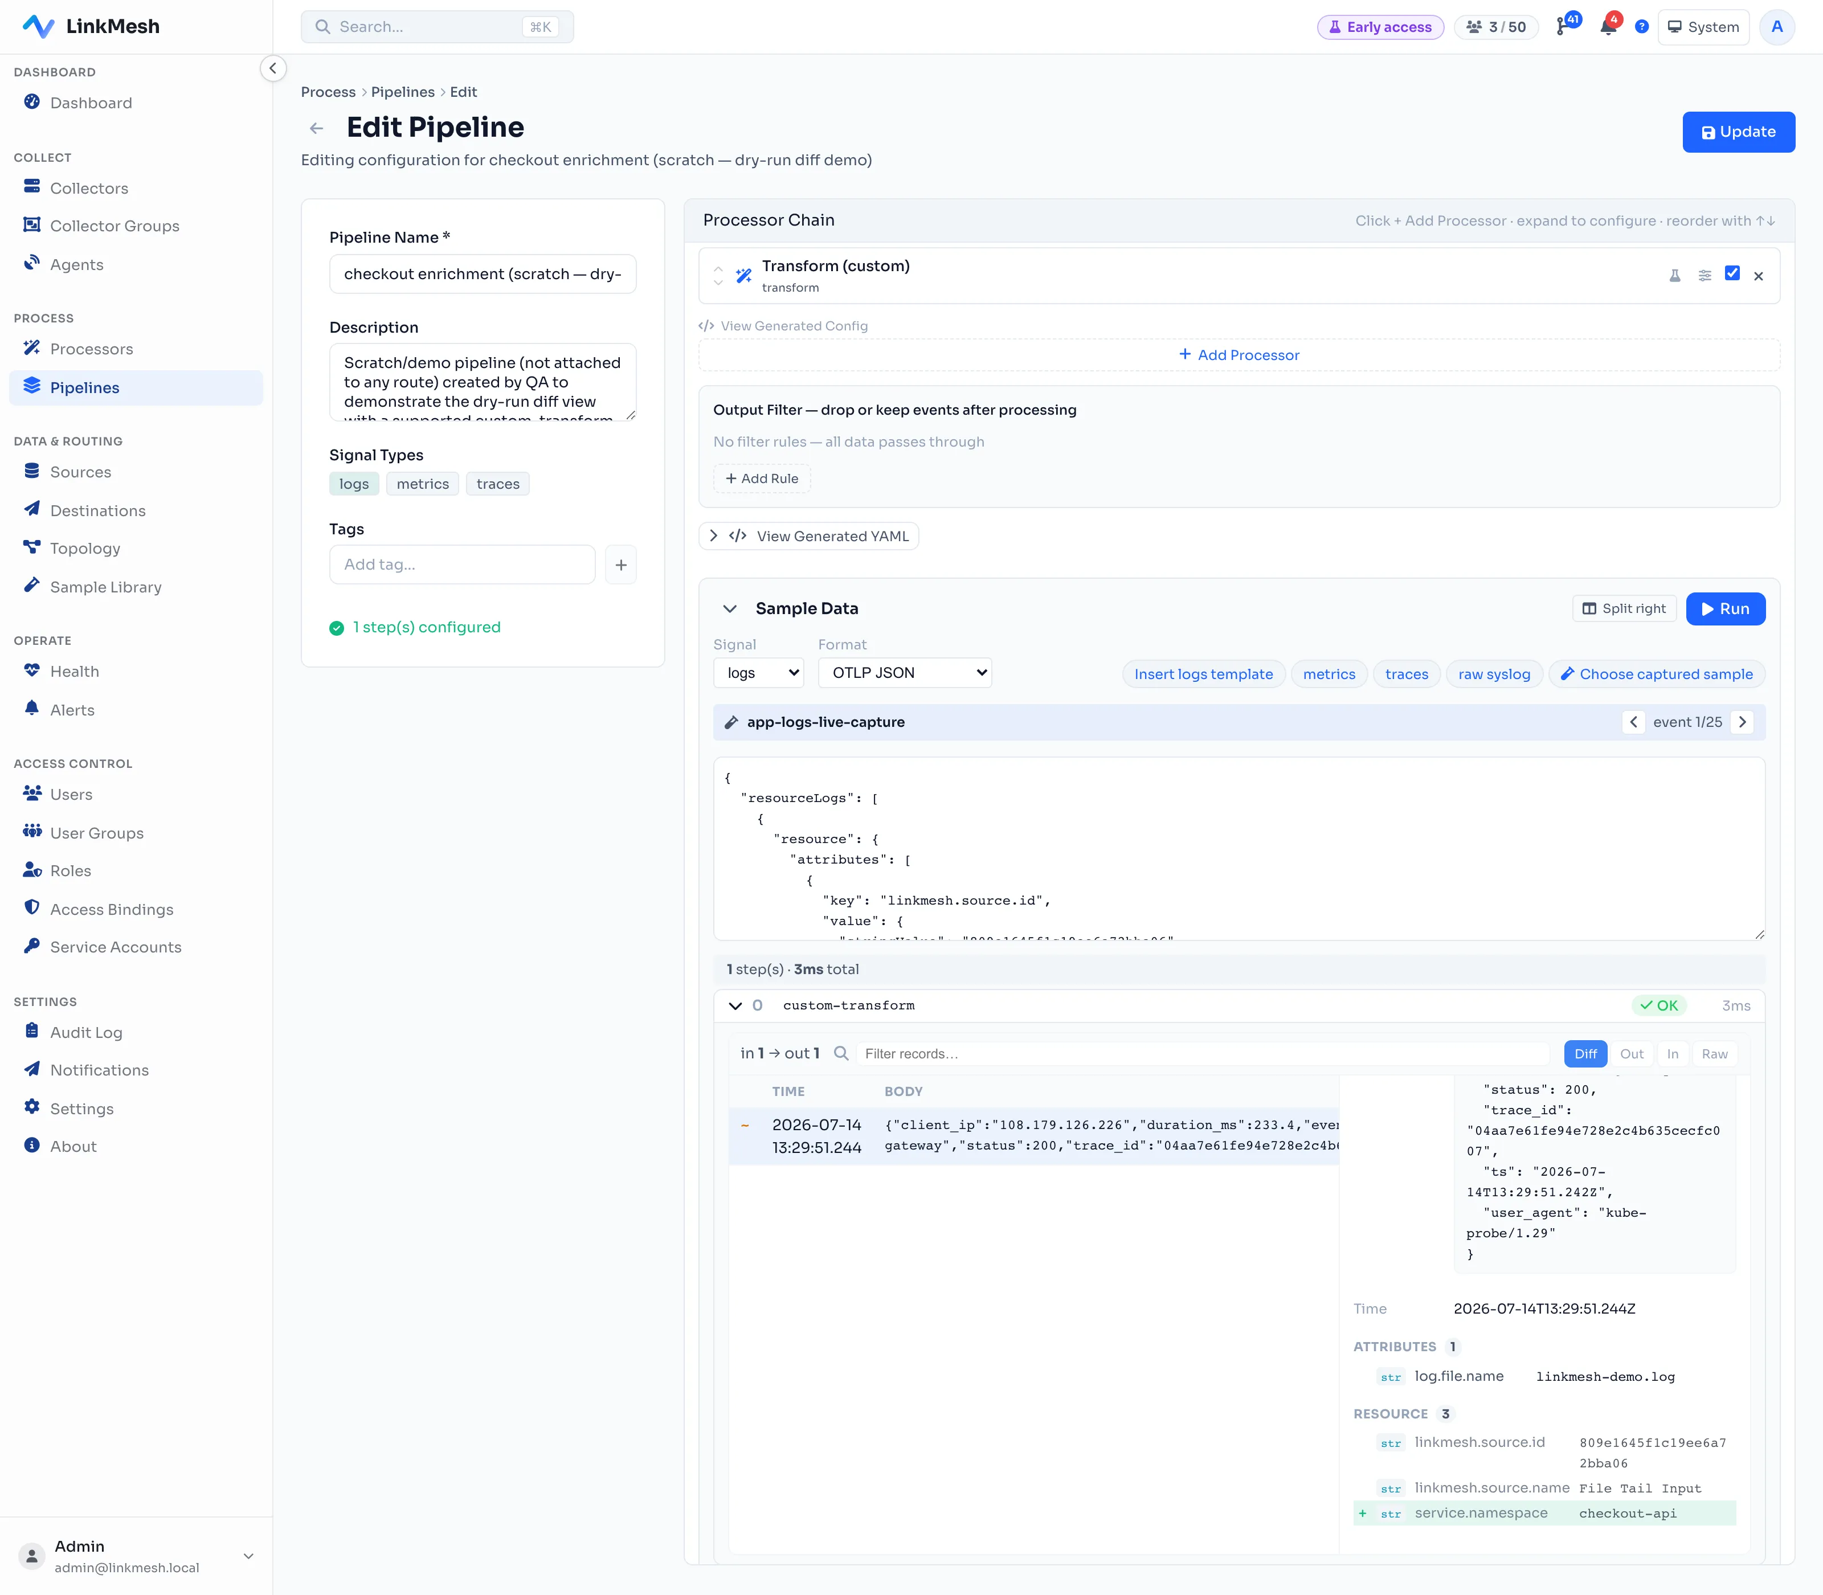
Task: Go to next captured event
Action: tap(1742, 722)
